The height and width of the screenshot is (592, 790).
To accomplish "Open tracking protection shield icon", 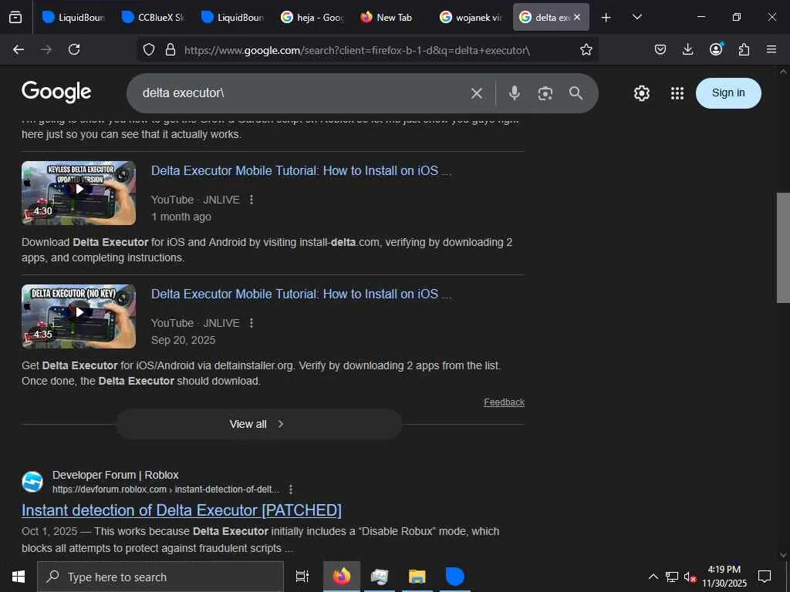I will point(149,49).
